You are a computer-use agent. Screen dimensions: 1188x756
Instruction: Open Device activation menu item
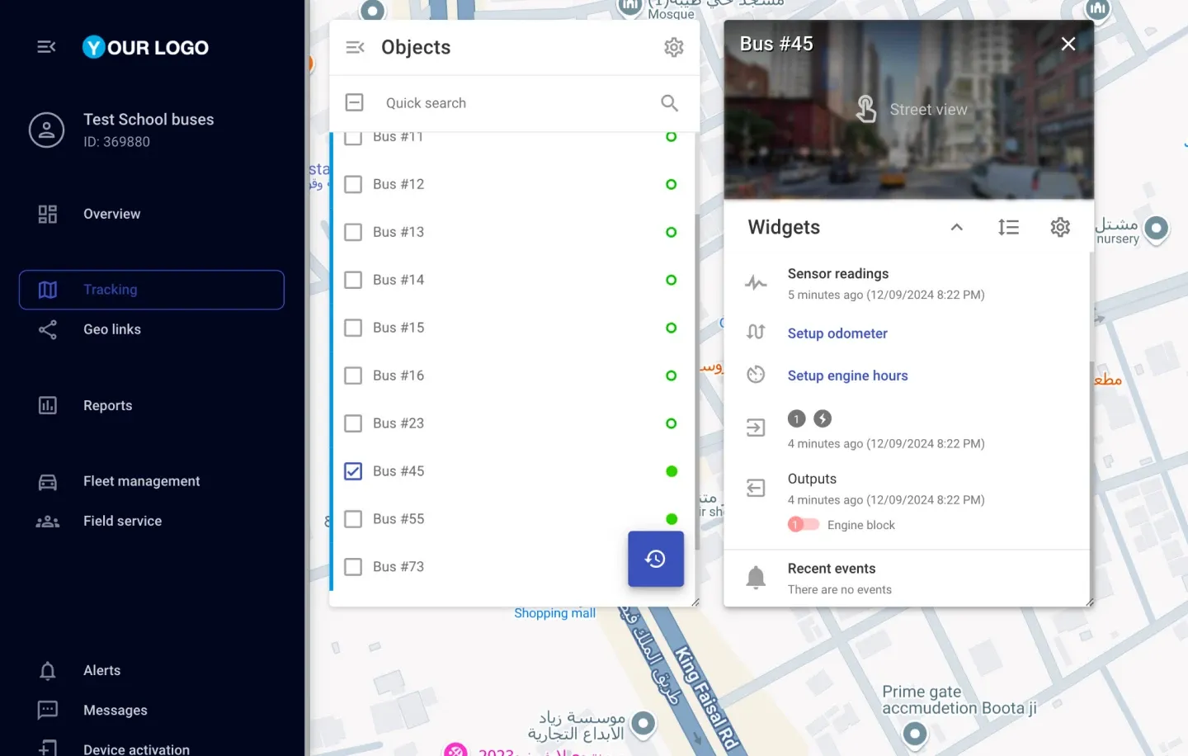[x=136, y=749]
